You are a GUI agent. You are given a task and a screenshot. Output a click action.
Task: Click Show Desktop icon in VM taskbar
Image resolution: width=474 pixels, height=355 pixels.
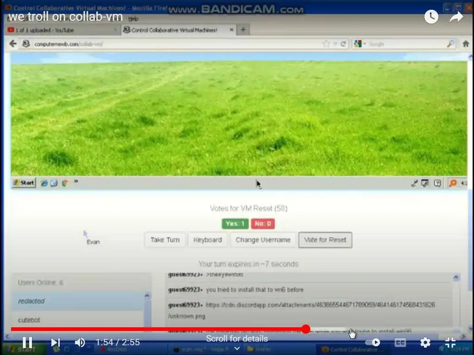(54, 183)
